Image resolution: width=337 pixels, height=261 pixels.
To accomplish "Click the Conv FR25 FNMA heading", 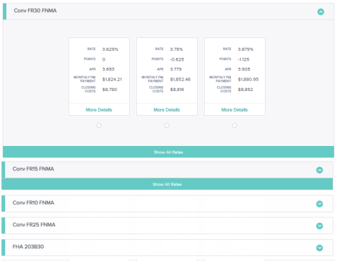I will tap(34, 225).
